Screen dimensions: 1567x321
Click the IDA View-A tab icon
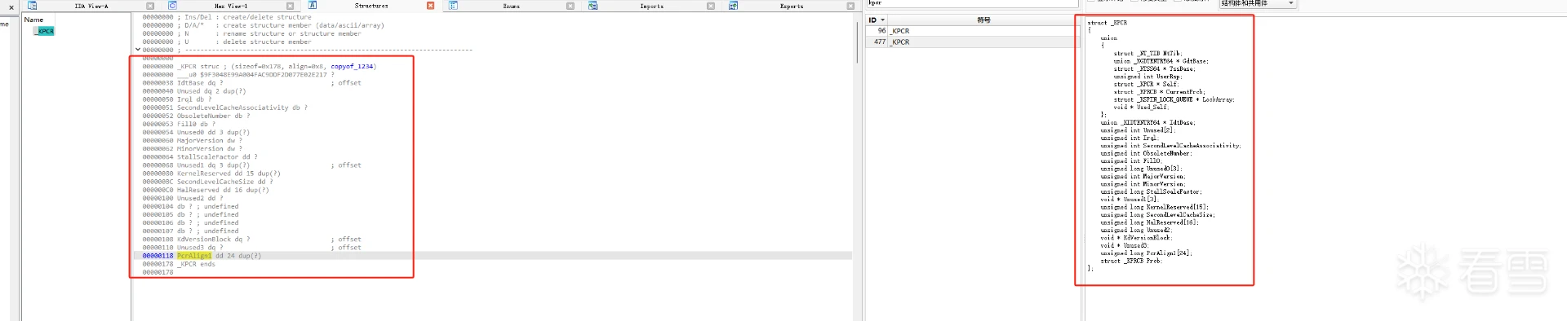click(33, 6)
